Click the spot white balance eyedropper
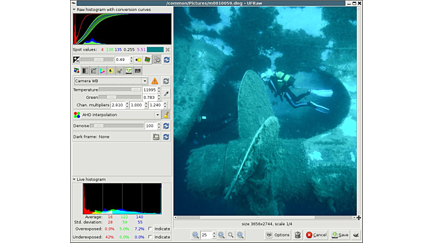This screenshot has height=243, width=433. tap(166, 93)
